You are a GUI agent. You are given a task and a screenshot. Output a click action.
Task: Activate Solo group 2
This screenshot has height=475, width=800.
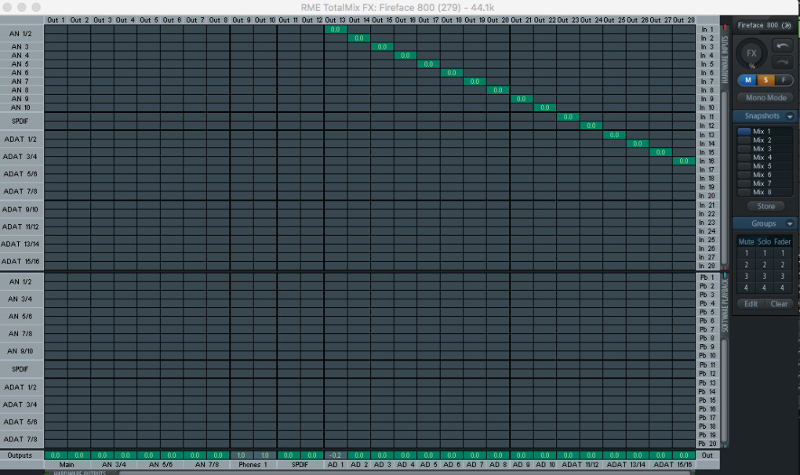pos(764,264)
